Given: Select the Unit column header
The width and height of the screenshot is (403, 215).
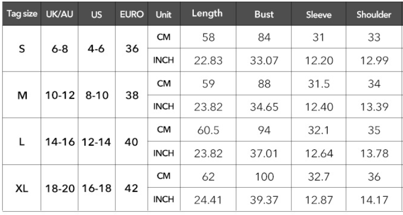Looking at the screenshot, I should pyautogui.click(x=164, y=14).
